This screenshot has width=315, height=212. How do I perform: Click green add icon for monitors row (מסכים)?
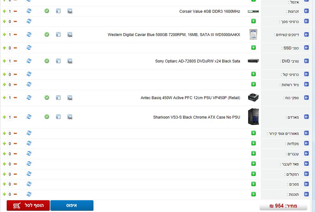254,184
